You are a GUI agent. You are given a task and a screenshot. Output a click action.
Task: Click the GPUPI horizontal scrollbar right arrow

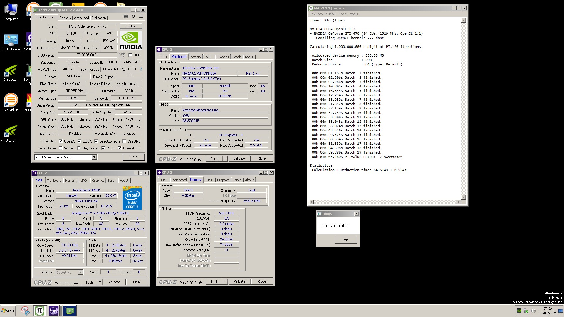coord(459,202)
